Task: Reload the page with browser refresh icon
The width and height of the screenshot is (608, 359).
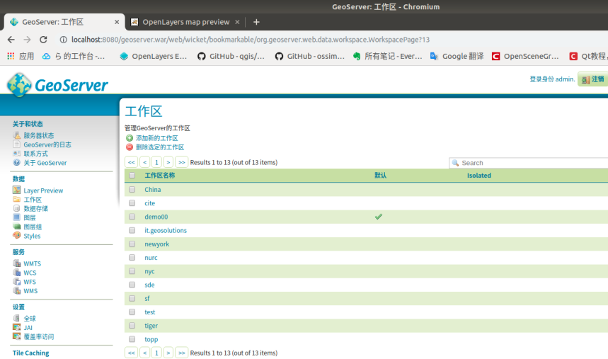Action: pyautogui.click(x=43, y=40)
